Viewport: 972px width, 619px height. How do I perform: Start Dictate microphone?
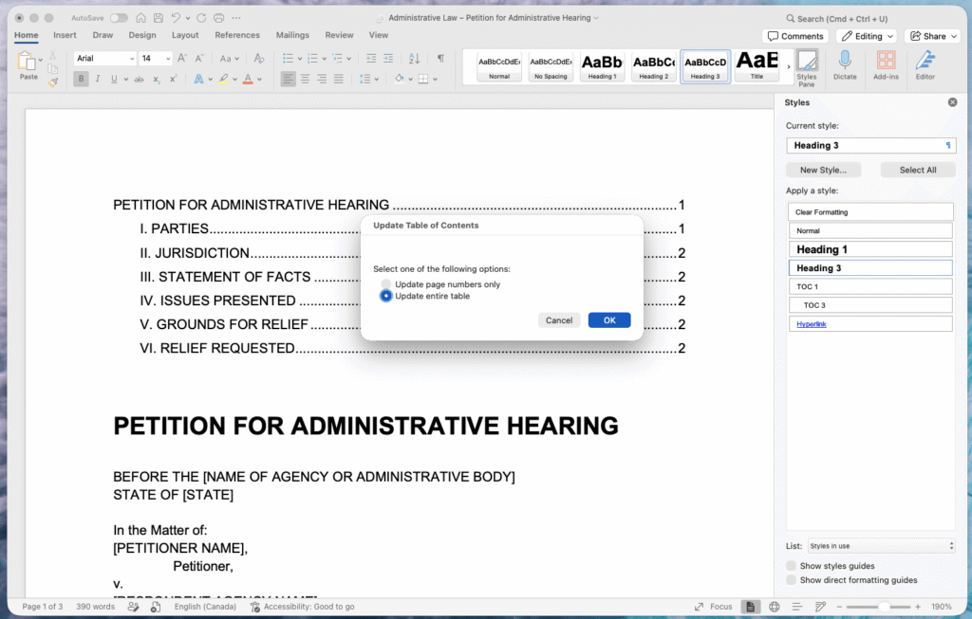coord(845,65)
